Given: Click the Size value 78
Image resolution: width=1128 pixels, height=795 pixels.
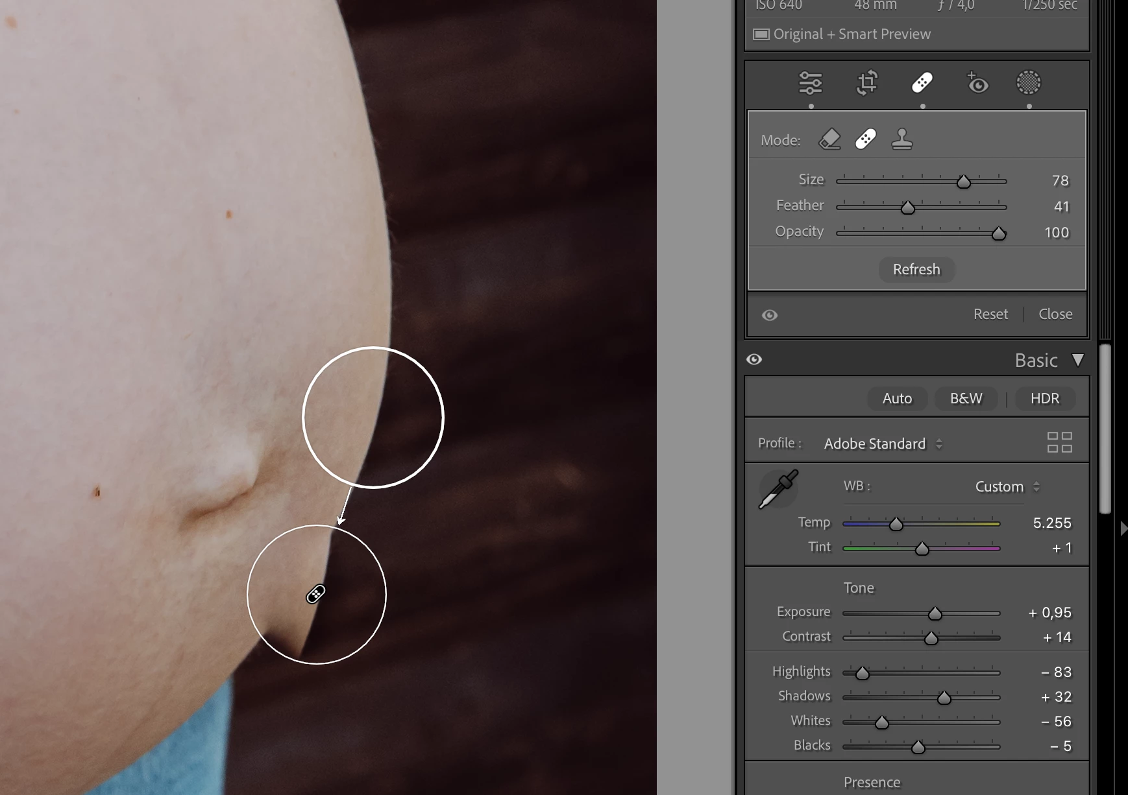Looking at the screenshot, I should coord(1061,181).
